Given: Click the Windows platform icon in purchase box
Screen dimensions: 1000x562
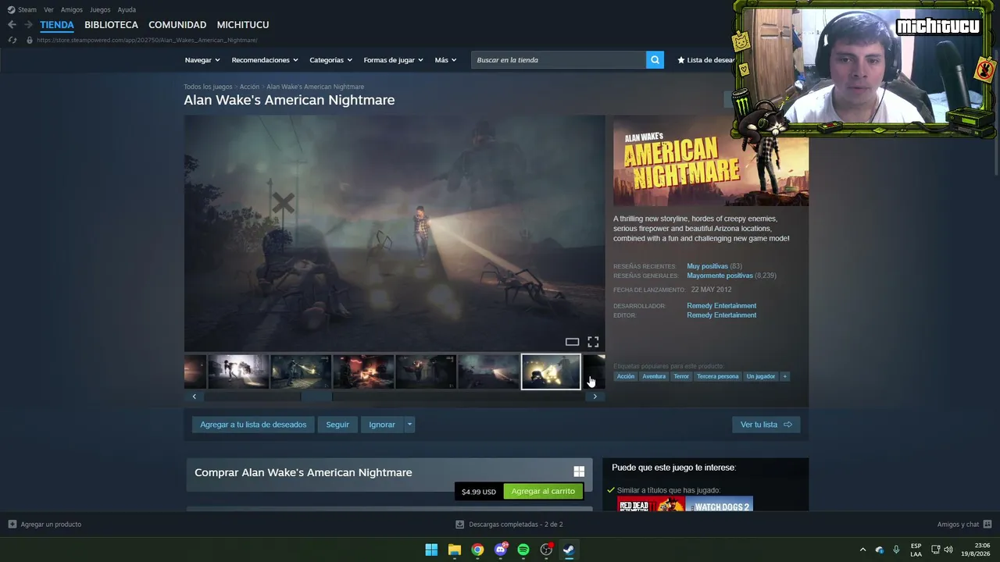Looking at the screenshot, I should 579,471.
